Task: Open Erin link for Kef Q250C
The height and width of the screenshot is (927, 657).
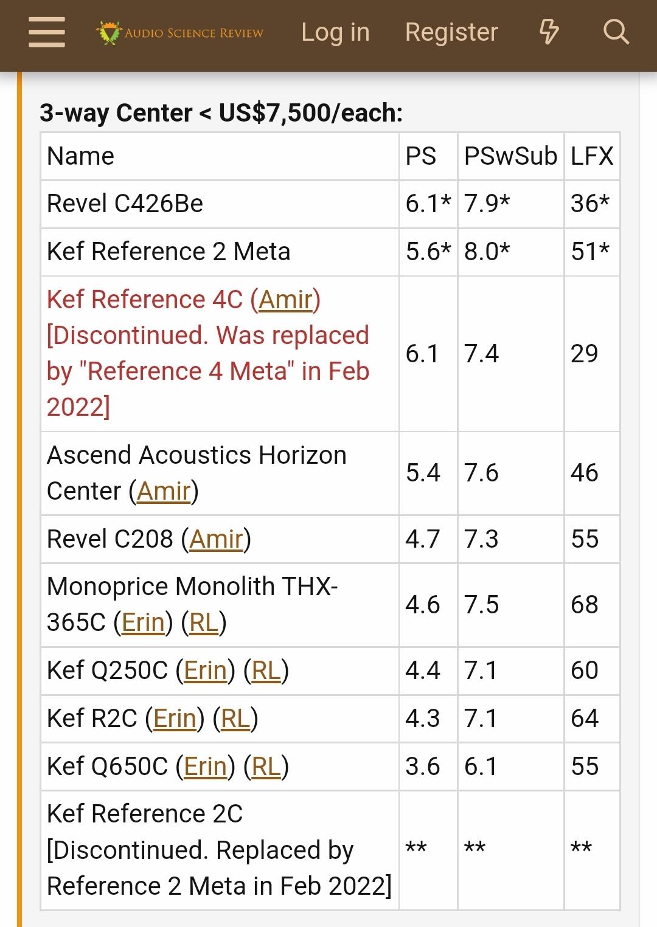Action: (205, 670)
